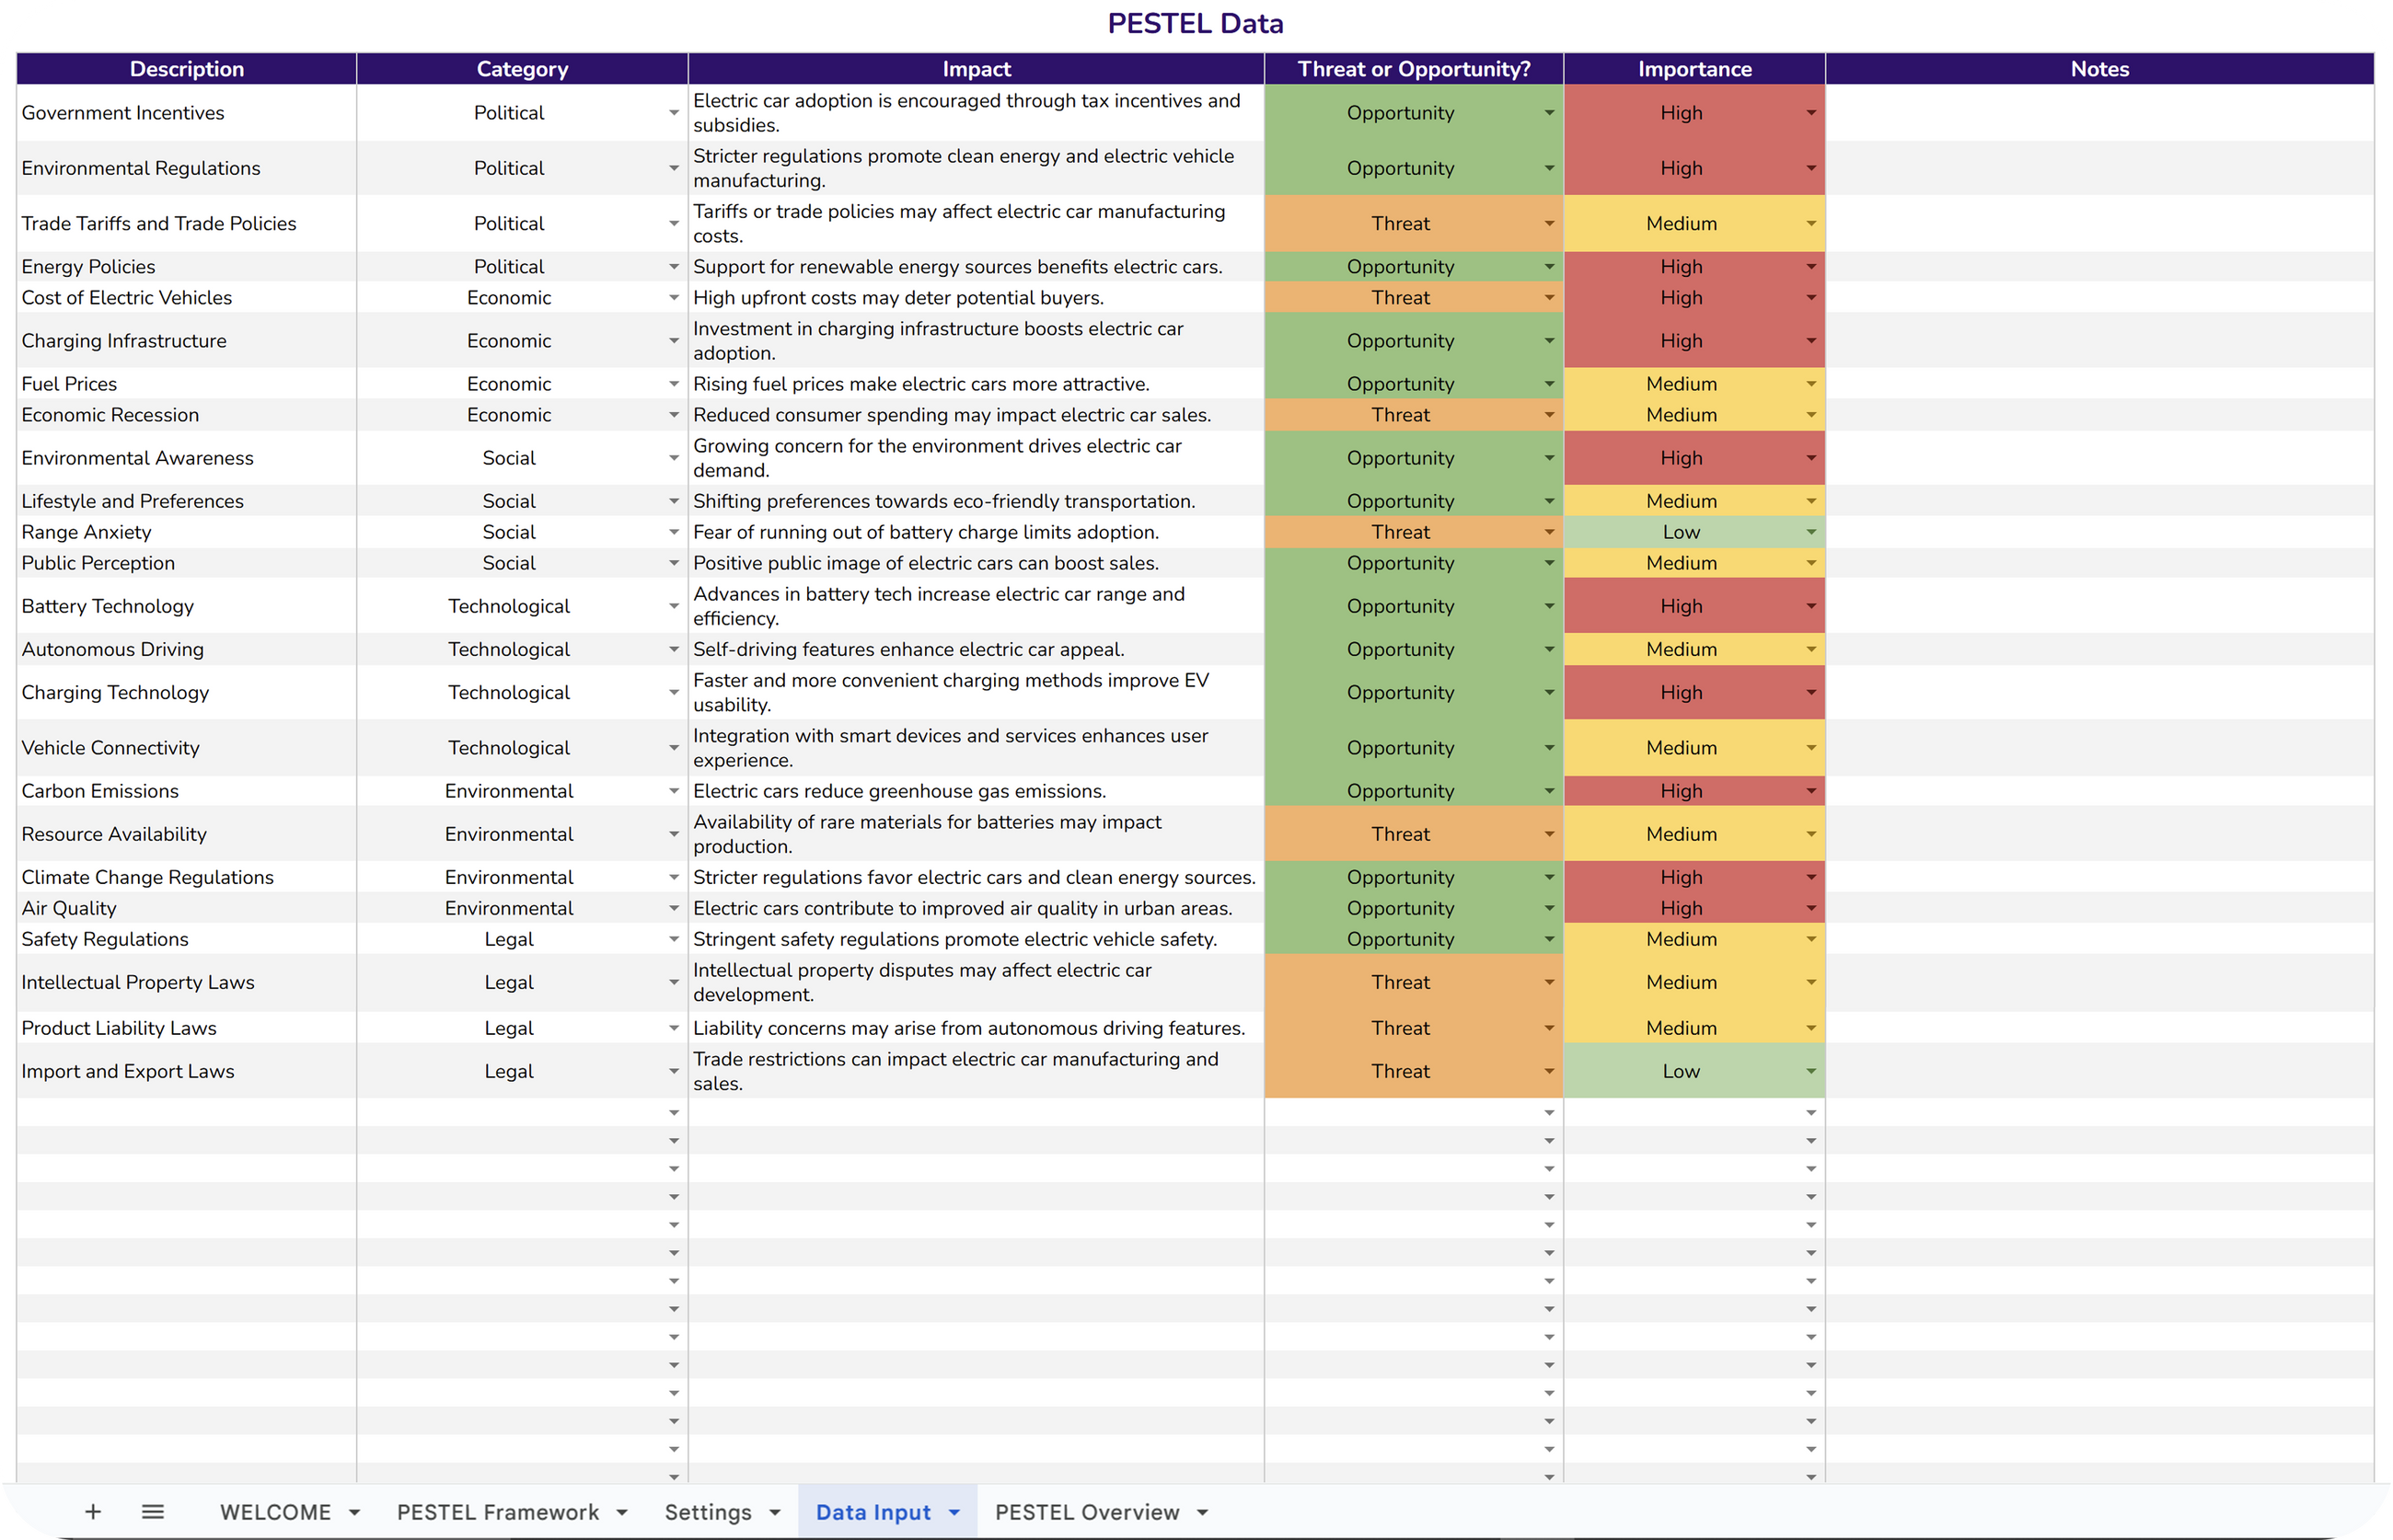Click the PESTEL Framework tab arrow
The height and width of the screenshot is (1540, 2393).
click(x=622, y=1513)
